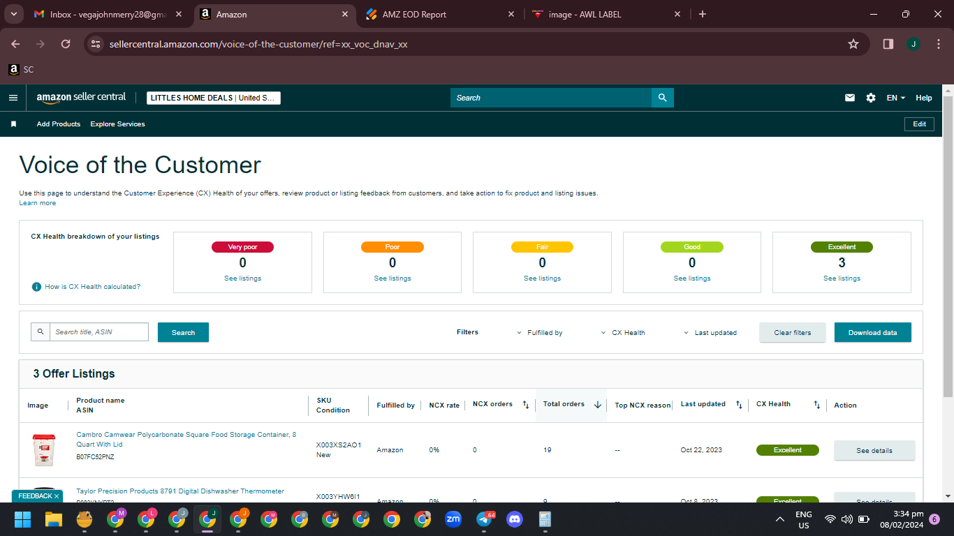The image size is (954, 536).
Task: Open the Help link in the header
Action: pos(924,98)
